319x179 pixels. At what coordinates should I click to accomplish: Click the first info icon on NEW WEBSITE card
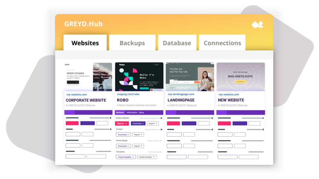click(263, 118)
